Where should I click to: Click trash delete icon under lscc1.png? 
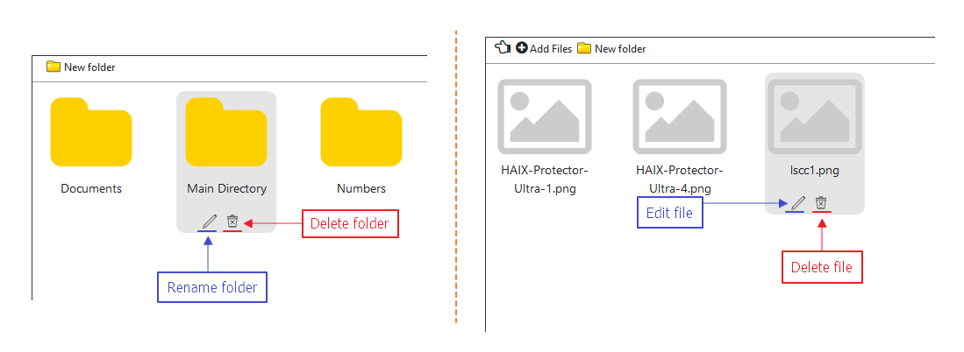click(820, 203)
